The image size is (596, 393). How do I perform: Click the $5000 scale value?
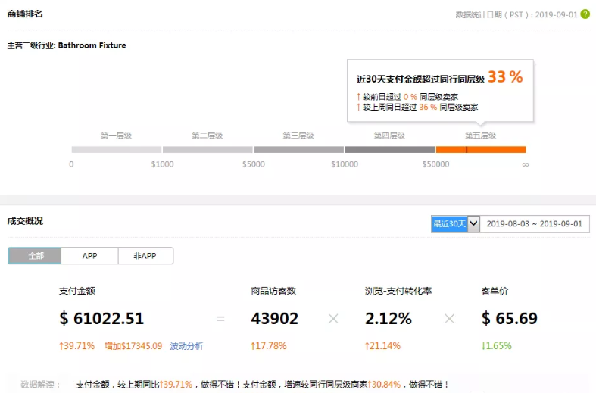(x=254, y=164)
